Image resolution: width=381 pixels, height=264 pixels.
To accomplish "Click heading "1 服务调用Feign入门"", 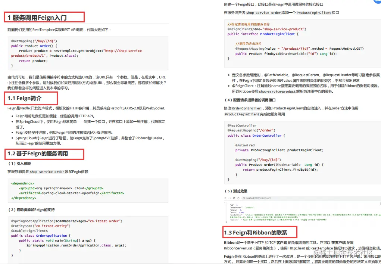I will click(x=37, y=18).
